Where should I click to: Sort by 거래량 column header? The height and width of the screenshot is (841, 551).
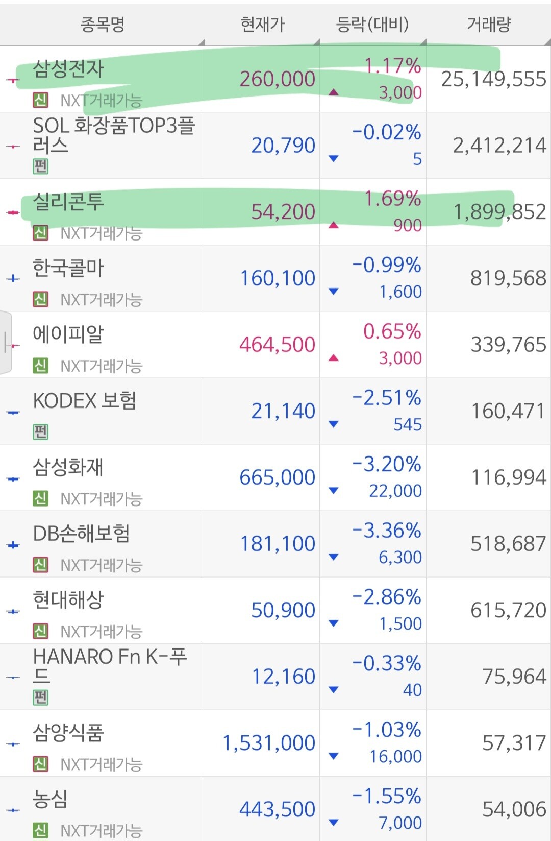[489, 25]
